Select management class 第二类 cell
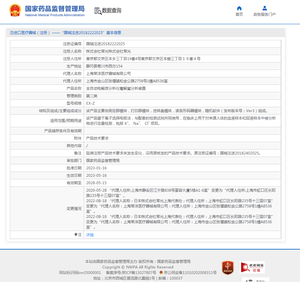The width and height of the screenshot is (300, 287). pos(182,96)
